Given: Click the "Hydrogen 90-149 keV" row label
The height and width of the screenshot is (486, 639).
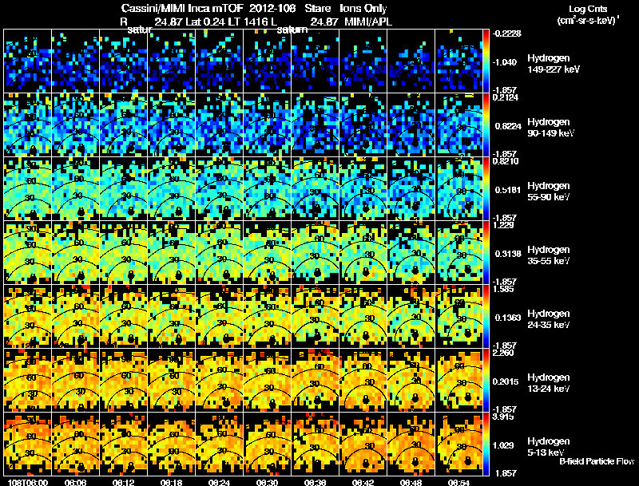Looking at the screenshot, I should coord(550,128).
